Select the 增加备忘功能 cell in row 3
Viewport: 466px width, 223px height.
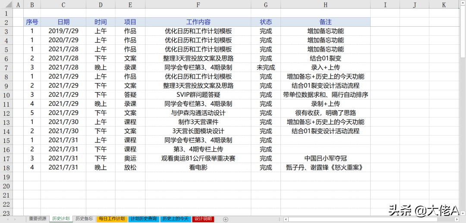(325, 31)
